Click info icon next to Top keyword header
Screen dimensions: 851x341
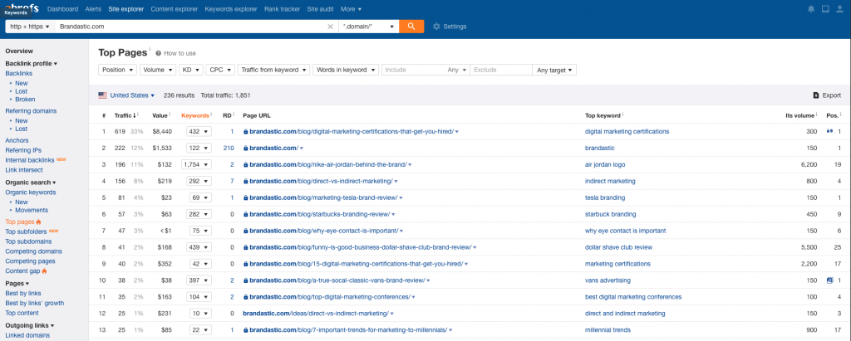pyautogui.click(x=622, y=114)
